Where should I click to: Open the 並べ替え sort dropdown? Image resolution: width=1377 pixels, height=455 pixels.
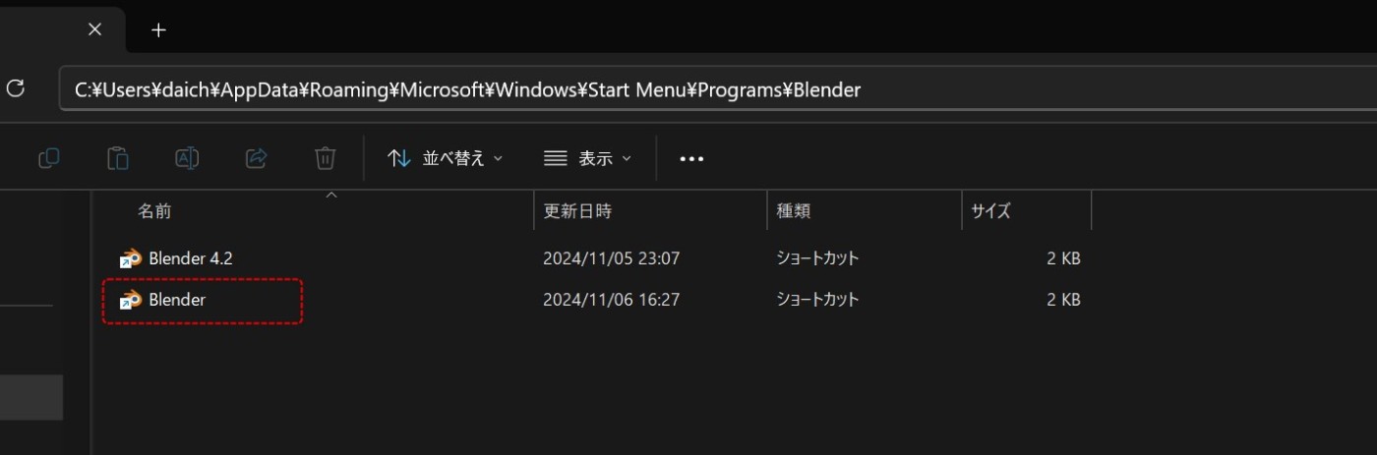[x=446, y=158]
